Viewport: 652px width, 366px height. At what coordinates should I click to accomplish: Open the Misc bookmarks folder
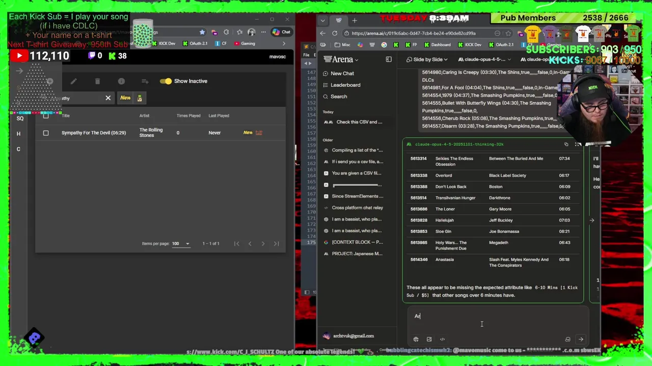pyautogui.click(x=342, y=45)
